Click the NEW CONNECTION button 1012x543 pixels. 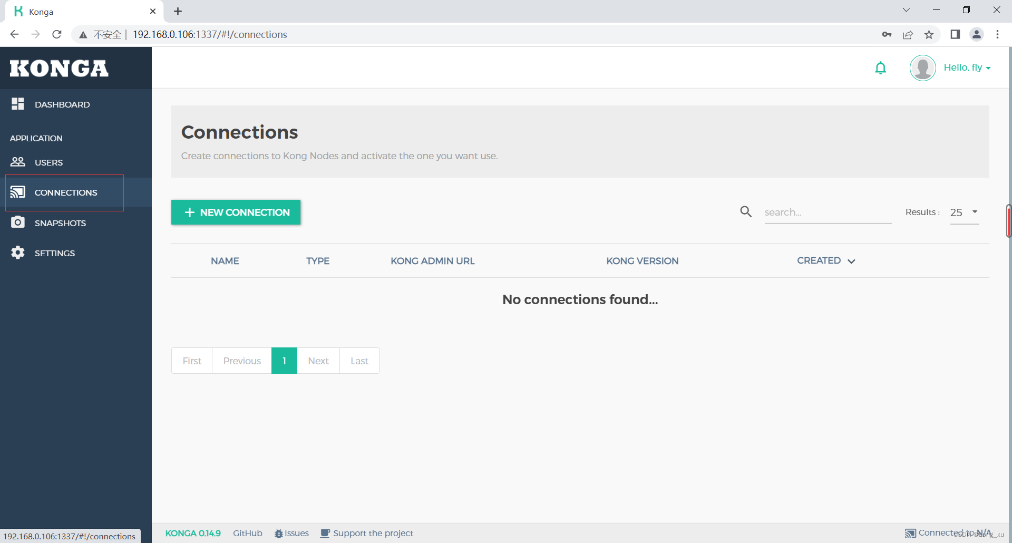click(x=236, y=212)
